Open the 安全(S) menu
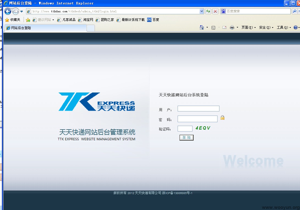300x210 pixels. pyautogui.click(x=266, y=27)
